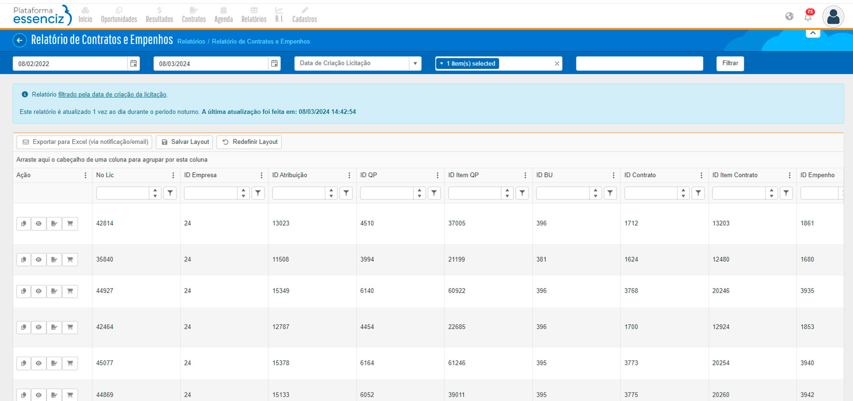Viewport: 853px width, 401px height.
Task: Shopping cart icon in row 35840
Action: (x=70, y=259)
